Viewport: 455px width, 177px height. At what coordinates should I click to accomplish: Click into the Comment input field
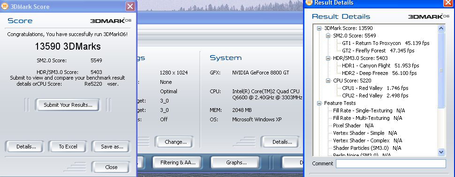[391, 164]
